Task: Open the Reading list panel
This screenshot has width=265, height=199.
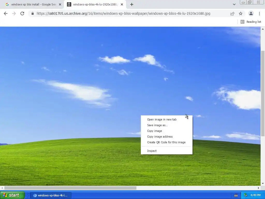Action: coord(251,22)
